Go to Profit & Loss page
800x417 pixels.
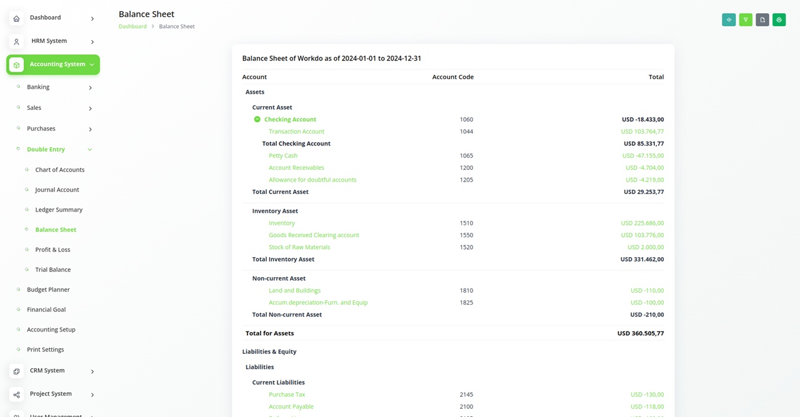(52, 250)
